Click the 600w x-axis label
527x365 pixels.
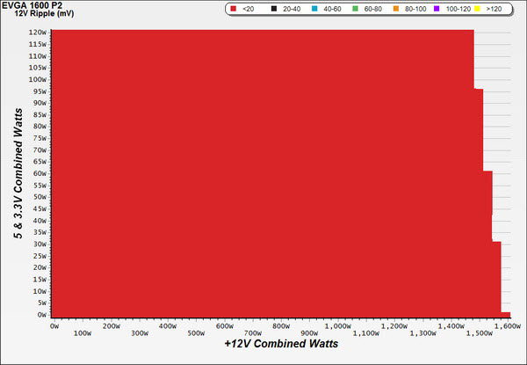[x=225, y=326]
